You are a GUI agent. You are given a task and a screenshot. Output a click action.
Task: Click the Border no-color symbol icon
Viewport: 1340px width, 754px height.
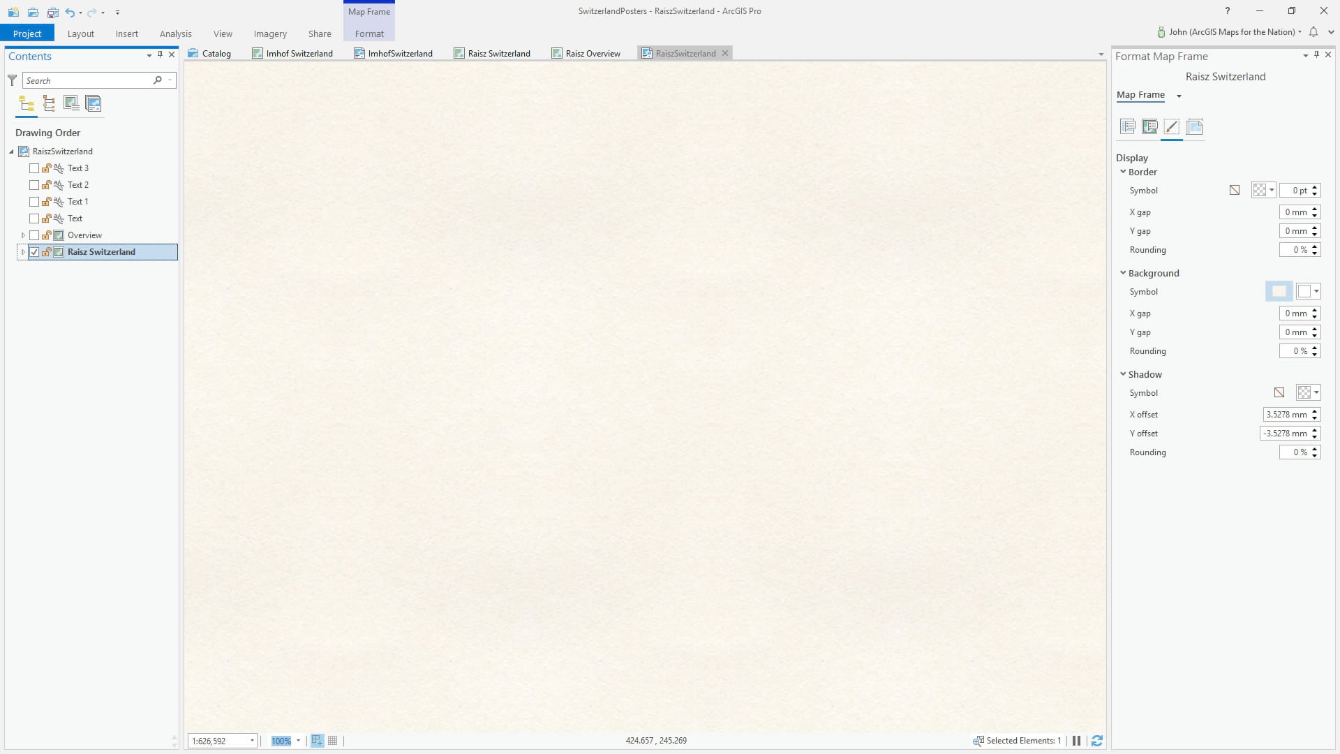pos(1235,190)
